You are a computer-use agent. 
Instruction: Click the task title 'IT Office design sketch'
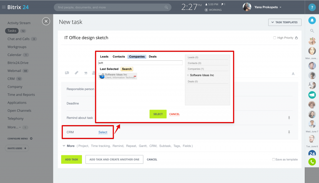(86, 38)
